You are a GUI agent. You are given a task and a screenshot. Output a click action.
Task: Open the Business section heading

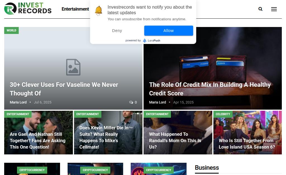(207, 167)
